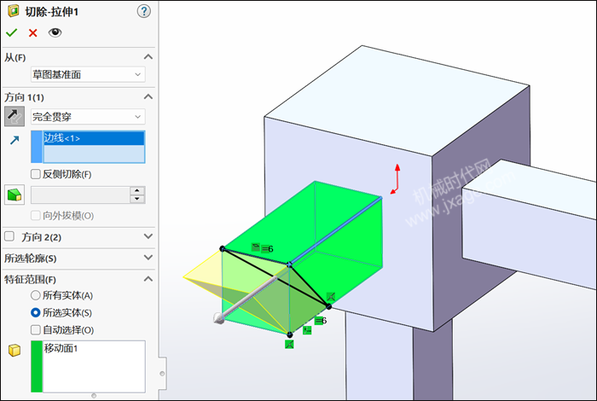Screen dimensions: 597x401
Task: Increase draft angle with up spinner
Action: [x=137, y=190]
